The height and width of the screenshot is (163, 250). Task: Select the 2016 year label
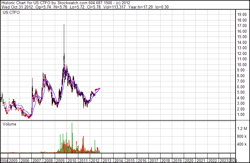(x=142, y=161)
